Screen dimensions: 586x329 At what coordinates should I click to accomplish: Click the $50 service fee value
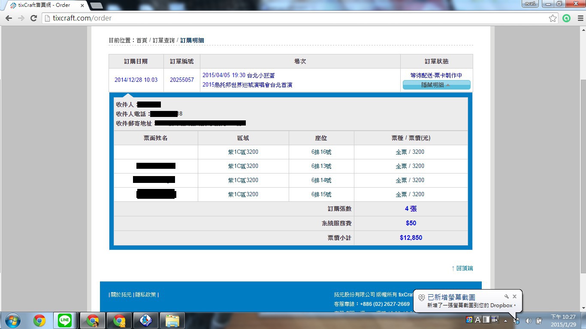[411, 223]
